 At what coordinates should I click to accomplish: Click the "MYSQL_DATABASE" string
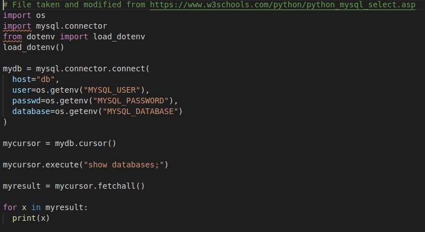140,111
